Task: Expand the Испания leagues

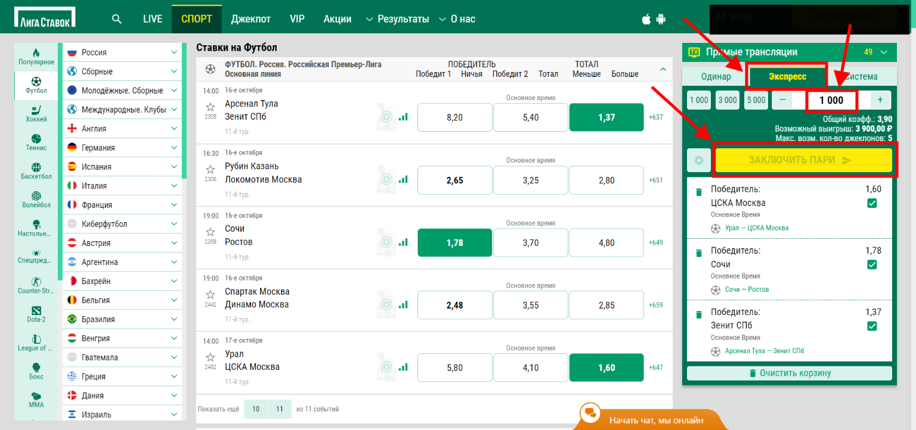Action: (x=122, y=167)
